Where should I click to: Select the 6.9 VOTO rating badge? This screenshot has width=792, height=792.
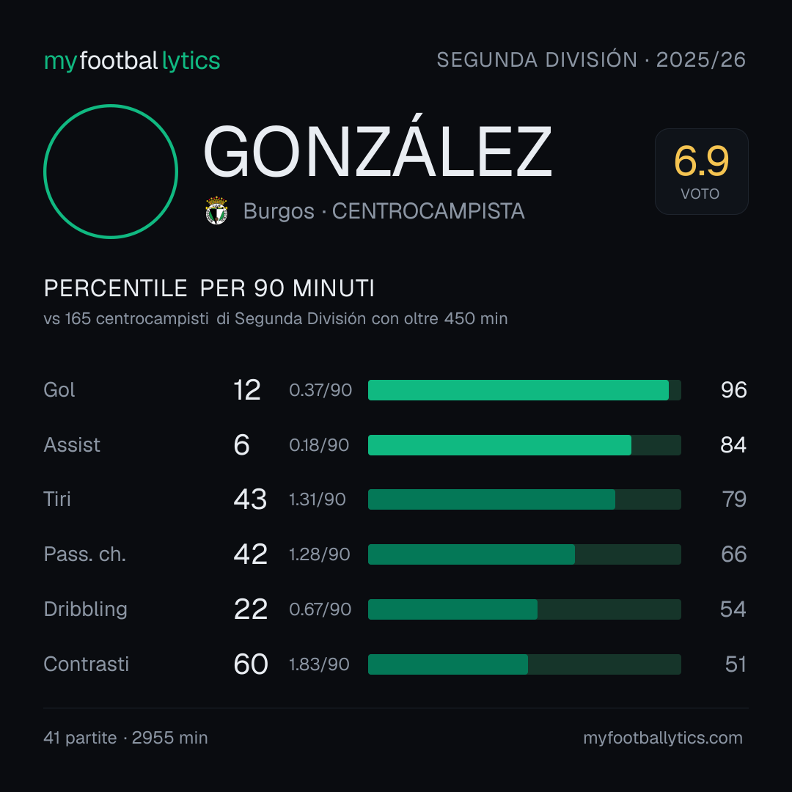[702, 171]
